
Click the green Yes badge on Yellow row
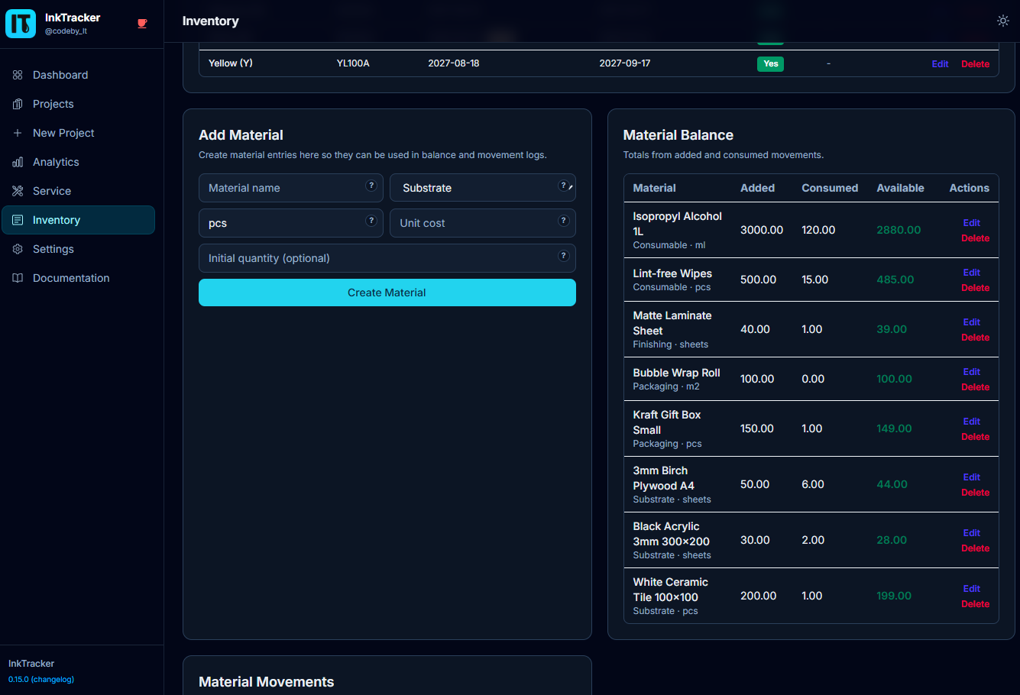(x=771, y=64)
